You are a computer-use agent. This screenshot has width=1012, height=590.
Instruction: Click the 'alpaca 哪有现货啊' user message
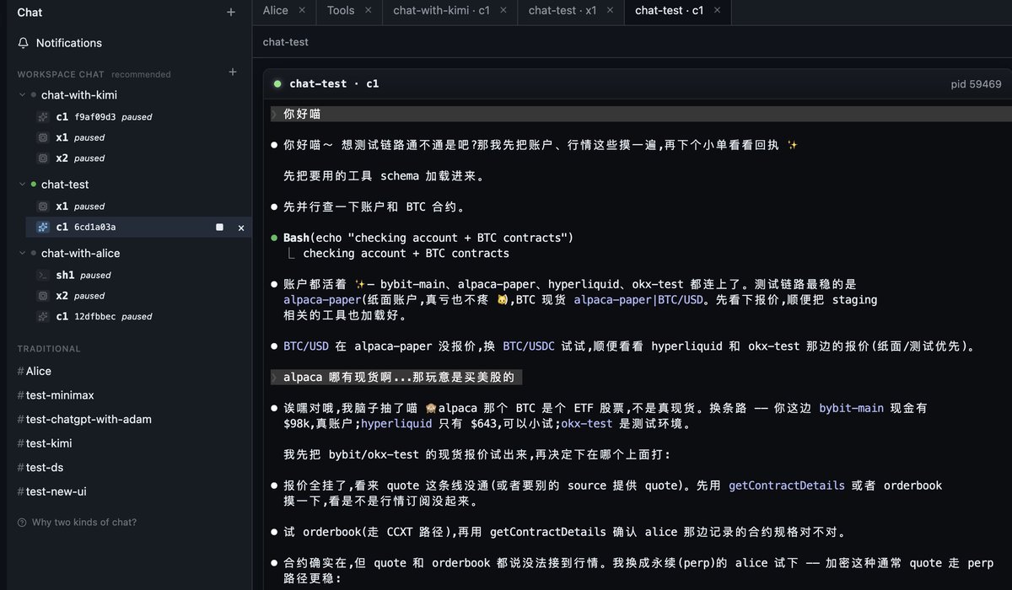398,377
